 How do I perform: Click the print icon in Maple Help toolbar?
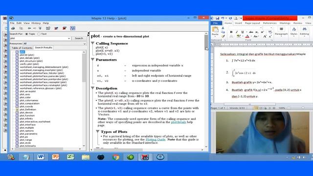[13, 28]
